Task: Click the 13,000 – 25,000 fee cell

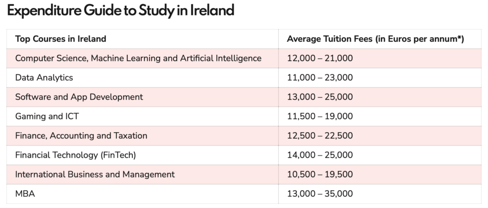Action: 320,97
